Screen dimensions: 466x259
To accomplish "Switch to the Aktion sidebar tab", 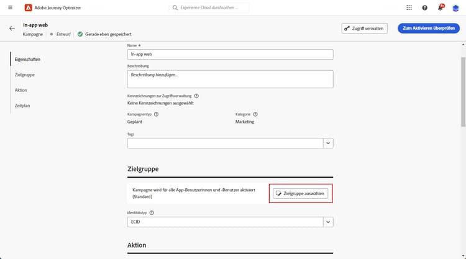I will (21, 90).
